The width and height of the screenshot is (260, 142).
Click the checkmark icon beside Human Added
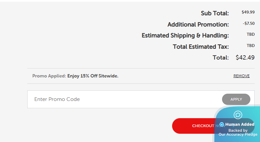222,124
